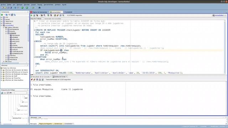
Task: Expand the SYS connection node
Action: (x=1, y=17)
